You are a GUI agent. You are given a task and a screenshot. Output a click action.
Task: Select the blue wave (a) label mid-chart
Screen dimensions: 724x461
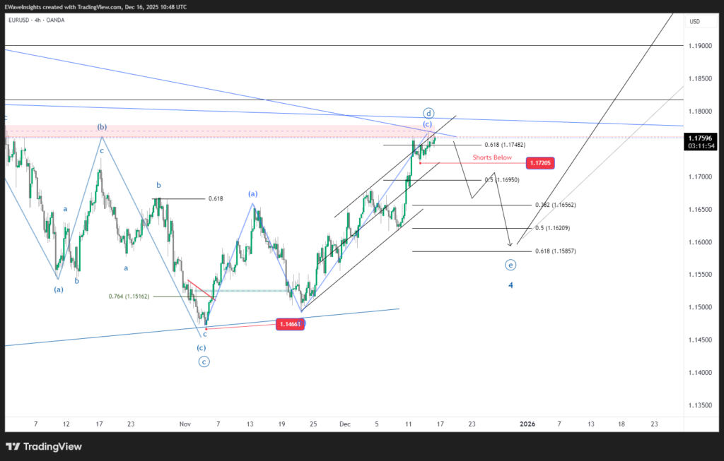click(253, 193)
